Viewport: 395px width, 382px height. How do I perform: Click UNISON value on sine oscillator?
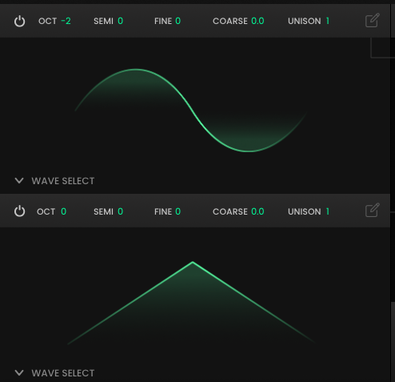coord(328,21)
